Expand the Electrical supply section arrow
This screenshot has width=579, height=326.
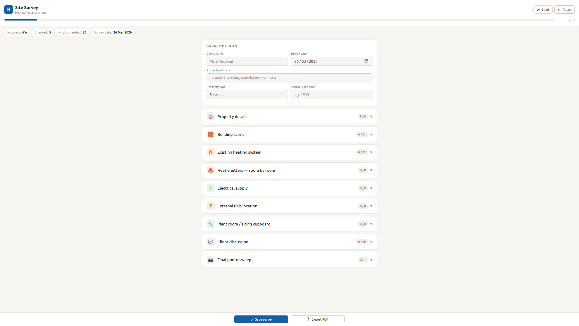pyautogui.click(x=371, y=188)
